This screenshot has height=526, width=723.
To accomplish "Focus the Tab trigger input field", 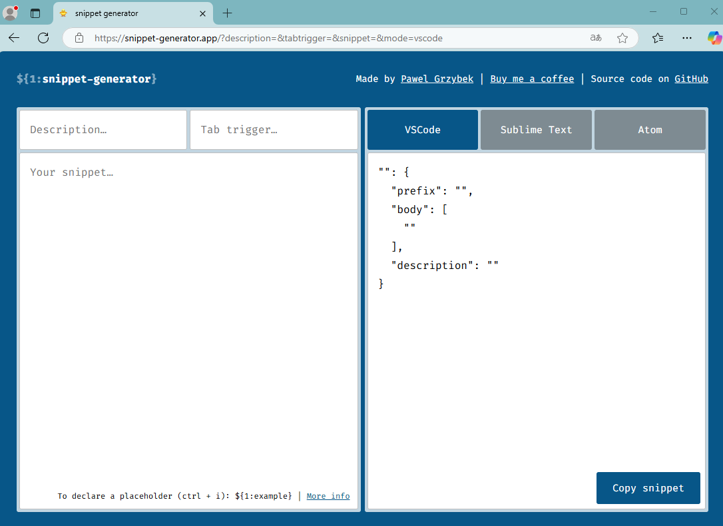I will 274,130.
